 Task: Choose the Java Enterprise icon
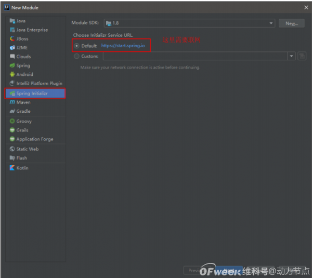(x=12, y=30)
